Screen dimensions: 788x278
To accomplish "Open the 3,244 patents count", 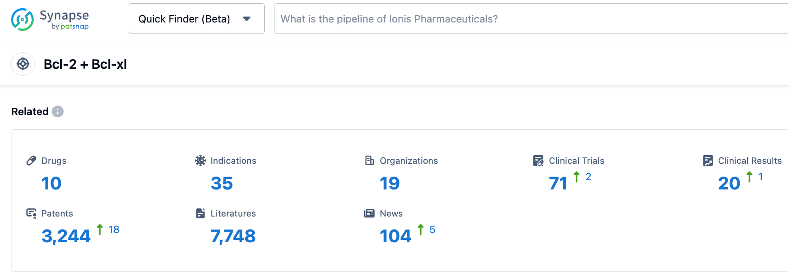I will click(x=66, y=236).
